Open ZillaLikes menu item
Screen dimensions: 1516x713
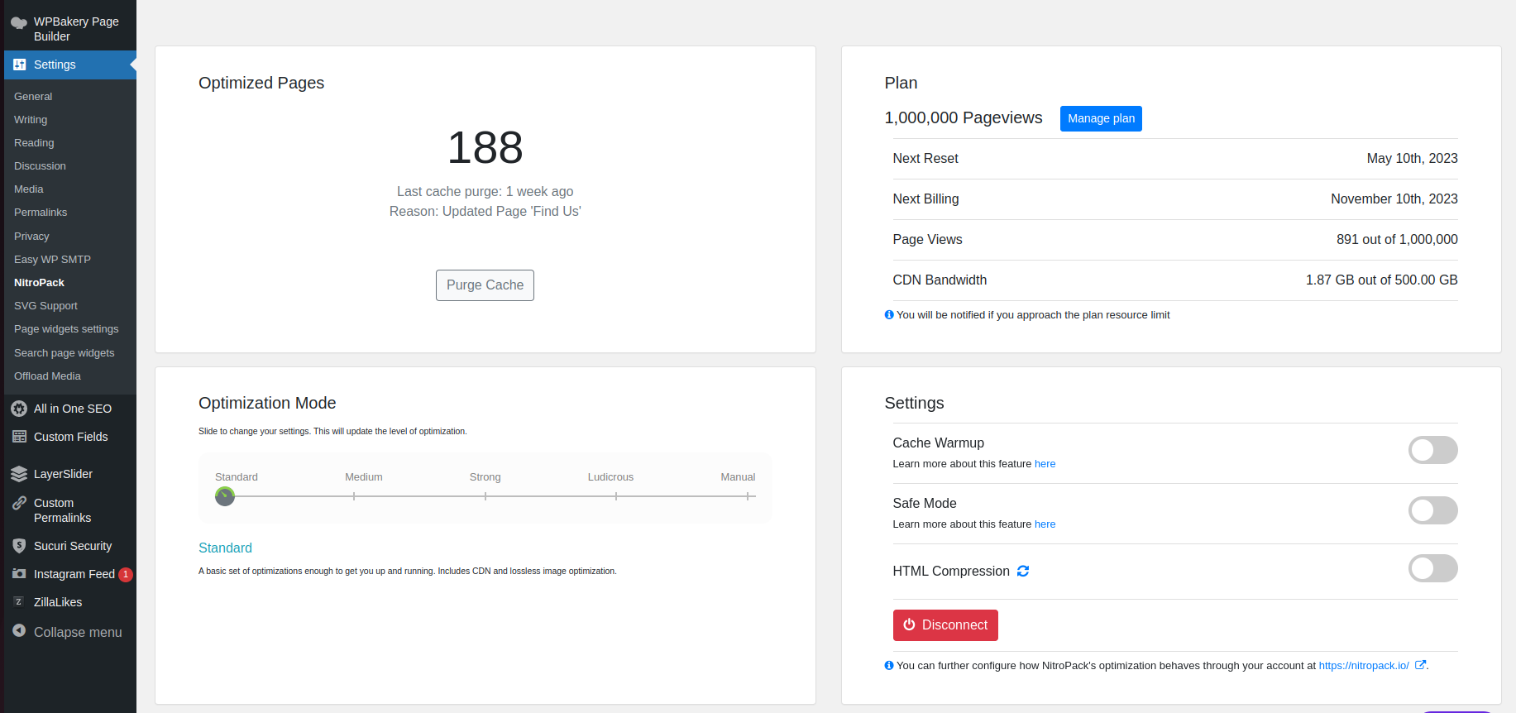pos(57,602)
